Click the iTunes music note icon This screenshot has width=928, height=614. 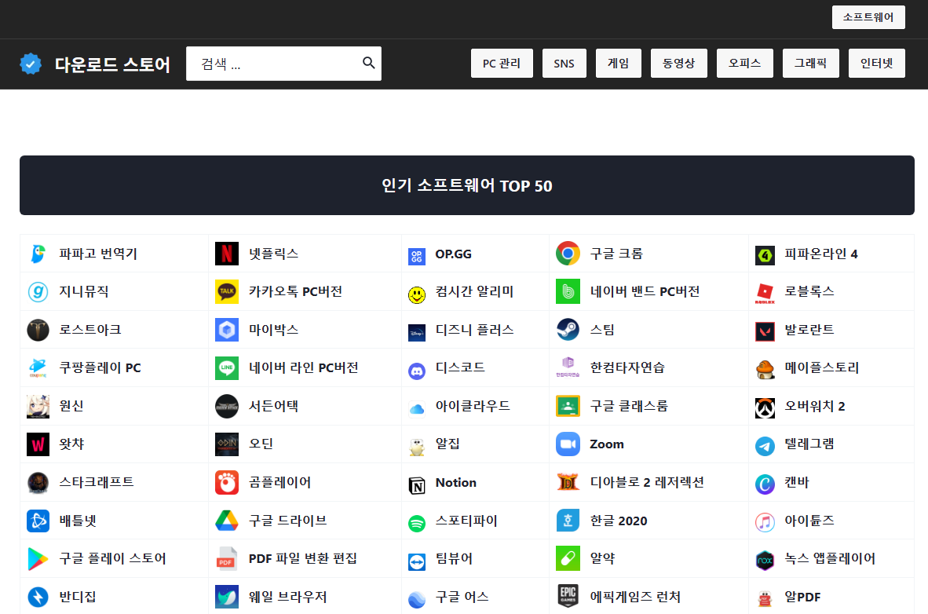(765, 522)
